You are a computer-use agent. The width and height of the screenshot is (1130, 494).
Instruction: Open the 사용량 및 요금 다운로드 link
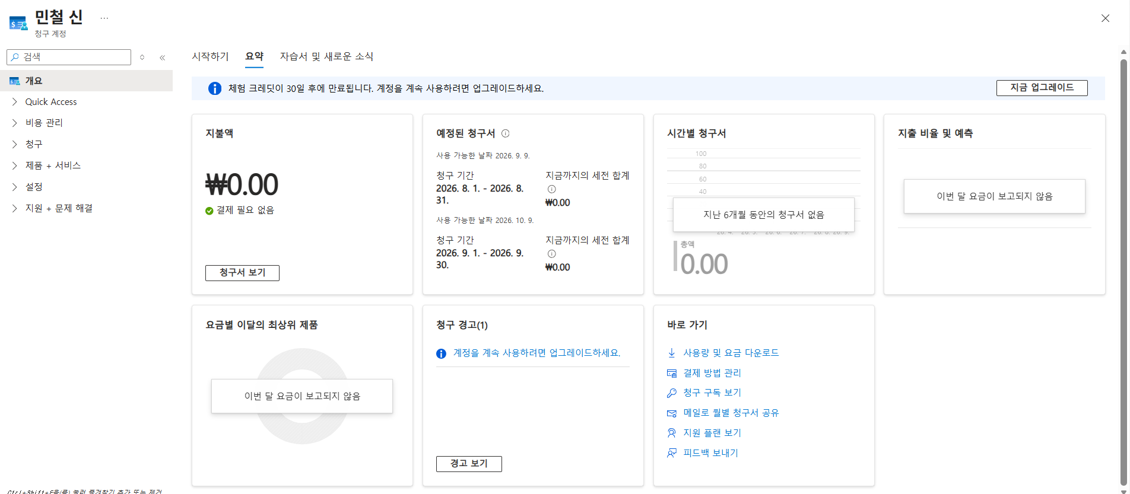click(x=731, y=353)
